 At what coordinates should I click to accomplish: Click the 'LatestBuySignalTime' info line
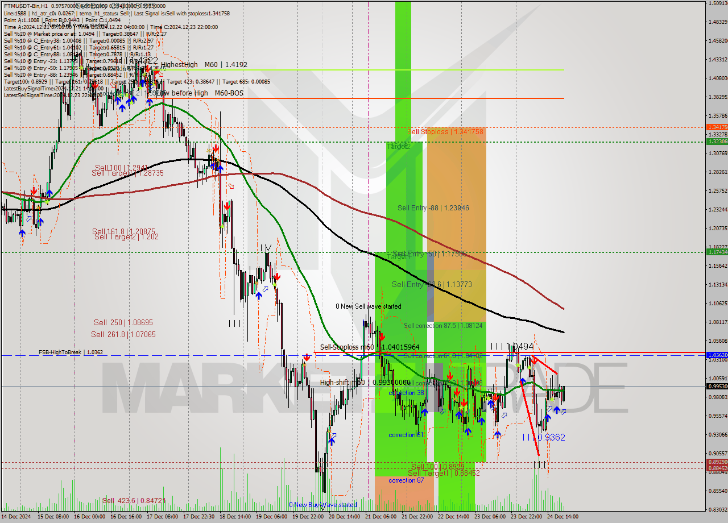pos(54,88)
